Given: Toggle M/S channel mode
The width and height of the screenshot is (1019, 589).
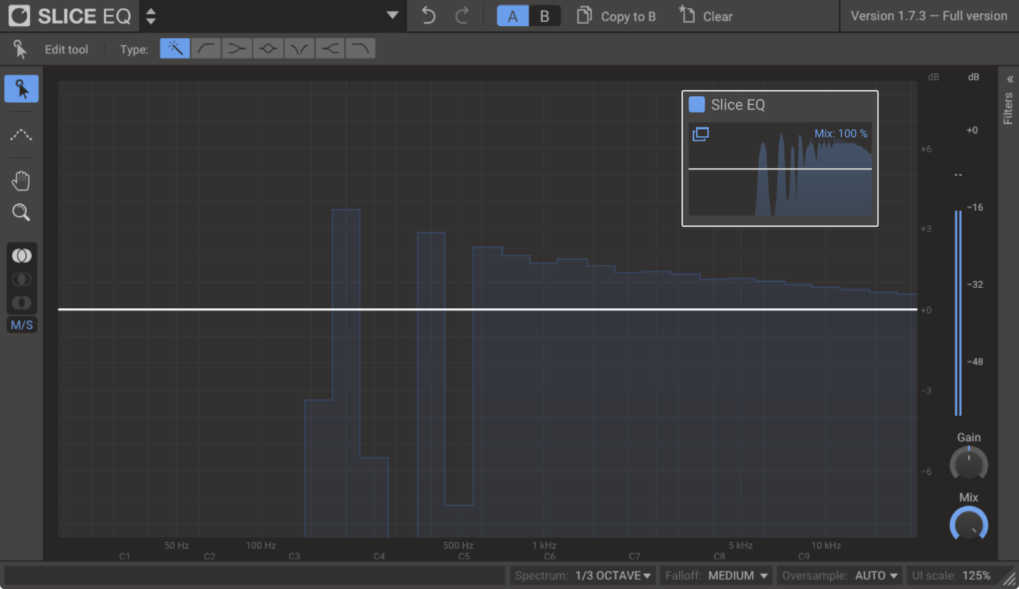Looking at the screenshot, I should pos(22,325).
